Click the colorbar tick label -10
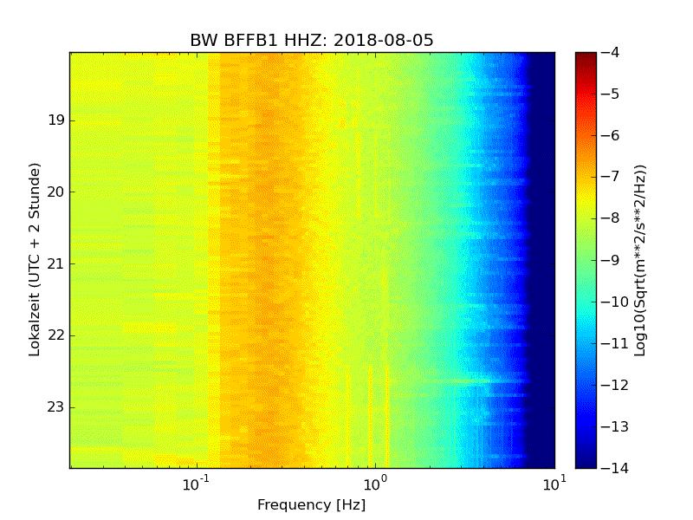This screenshot has width=693, height=520. (615, 302)
